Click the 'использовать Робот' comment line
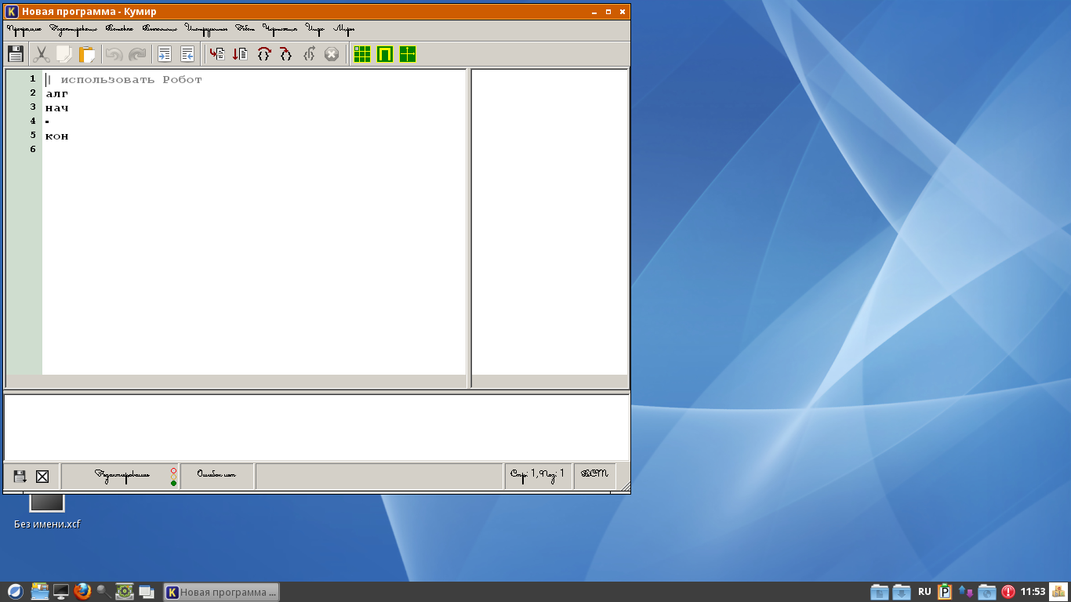1071x602 pixels. click(124, 79)
